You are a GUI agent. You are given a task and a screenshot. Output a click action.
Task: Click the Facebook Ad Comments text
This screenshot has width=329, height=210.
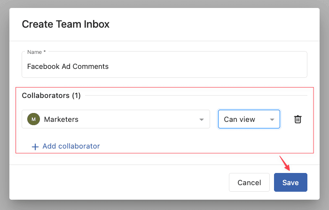68,67
